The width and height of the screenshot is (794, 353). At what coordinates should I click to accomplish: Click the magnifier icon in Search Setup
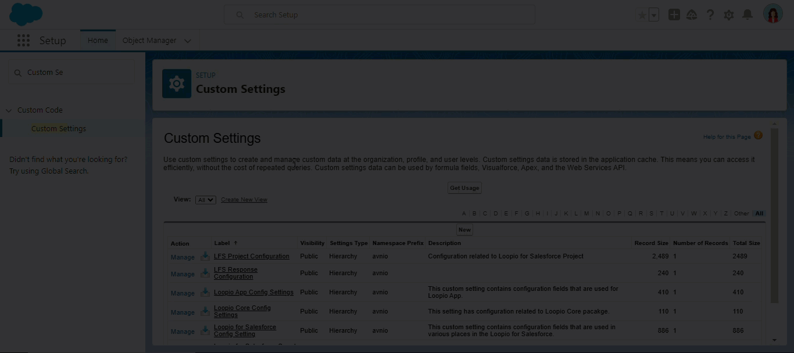(239, 15)
